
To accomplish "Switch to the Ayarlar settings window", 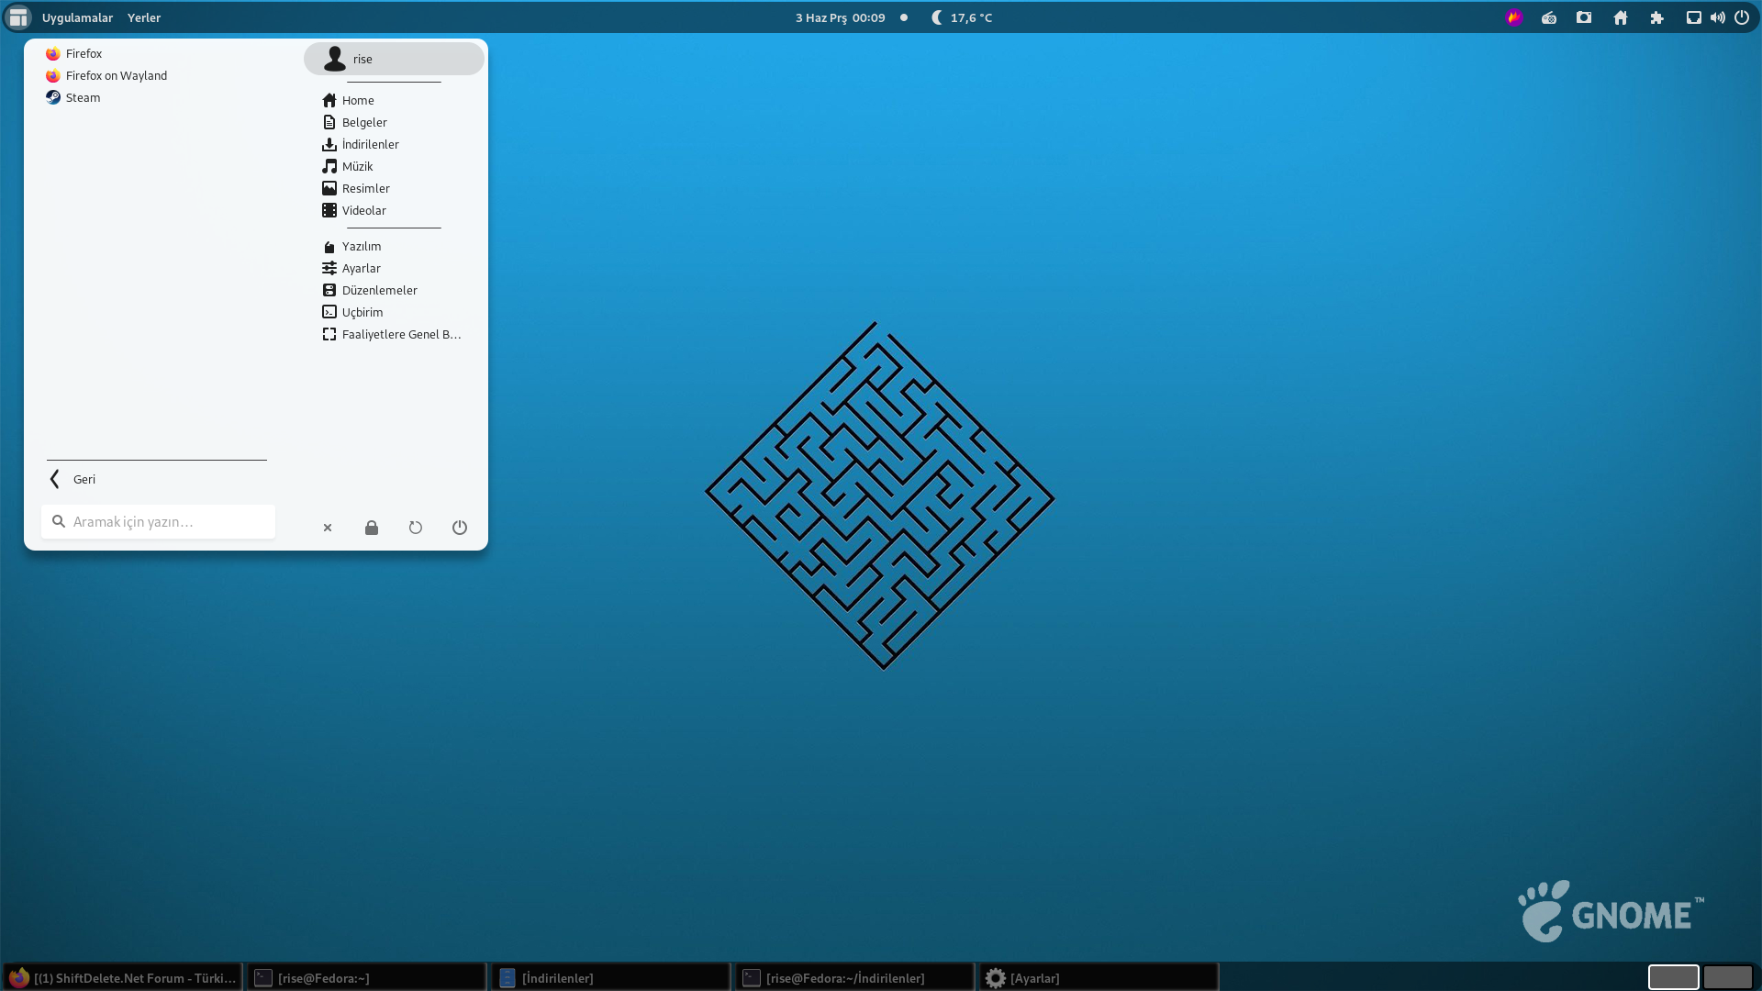I will (1099, 978).
